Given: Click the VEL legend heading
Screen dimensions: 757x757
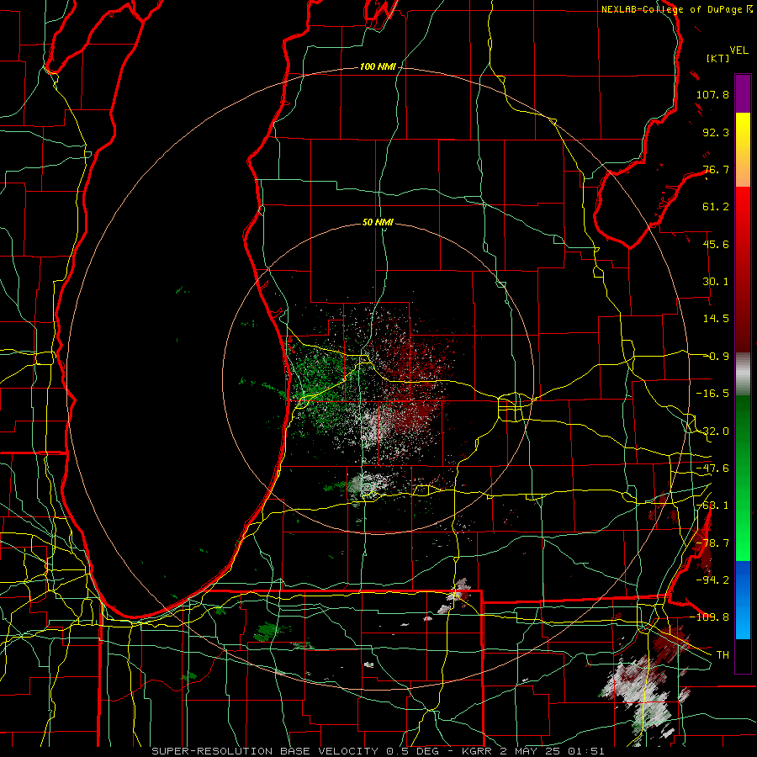Looking at the screenshot, I should click(x=738, y=50).
